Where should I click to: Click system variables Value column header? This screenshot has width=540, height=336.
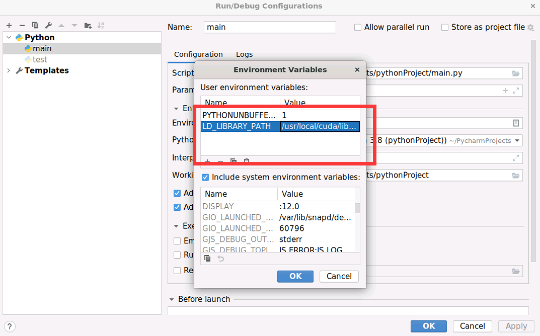pos(316,194)
